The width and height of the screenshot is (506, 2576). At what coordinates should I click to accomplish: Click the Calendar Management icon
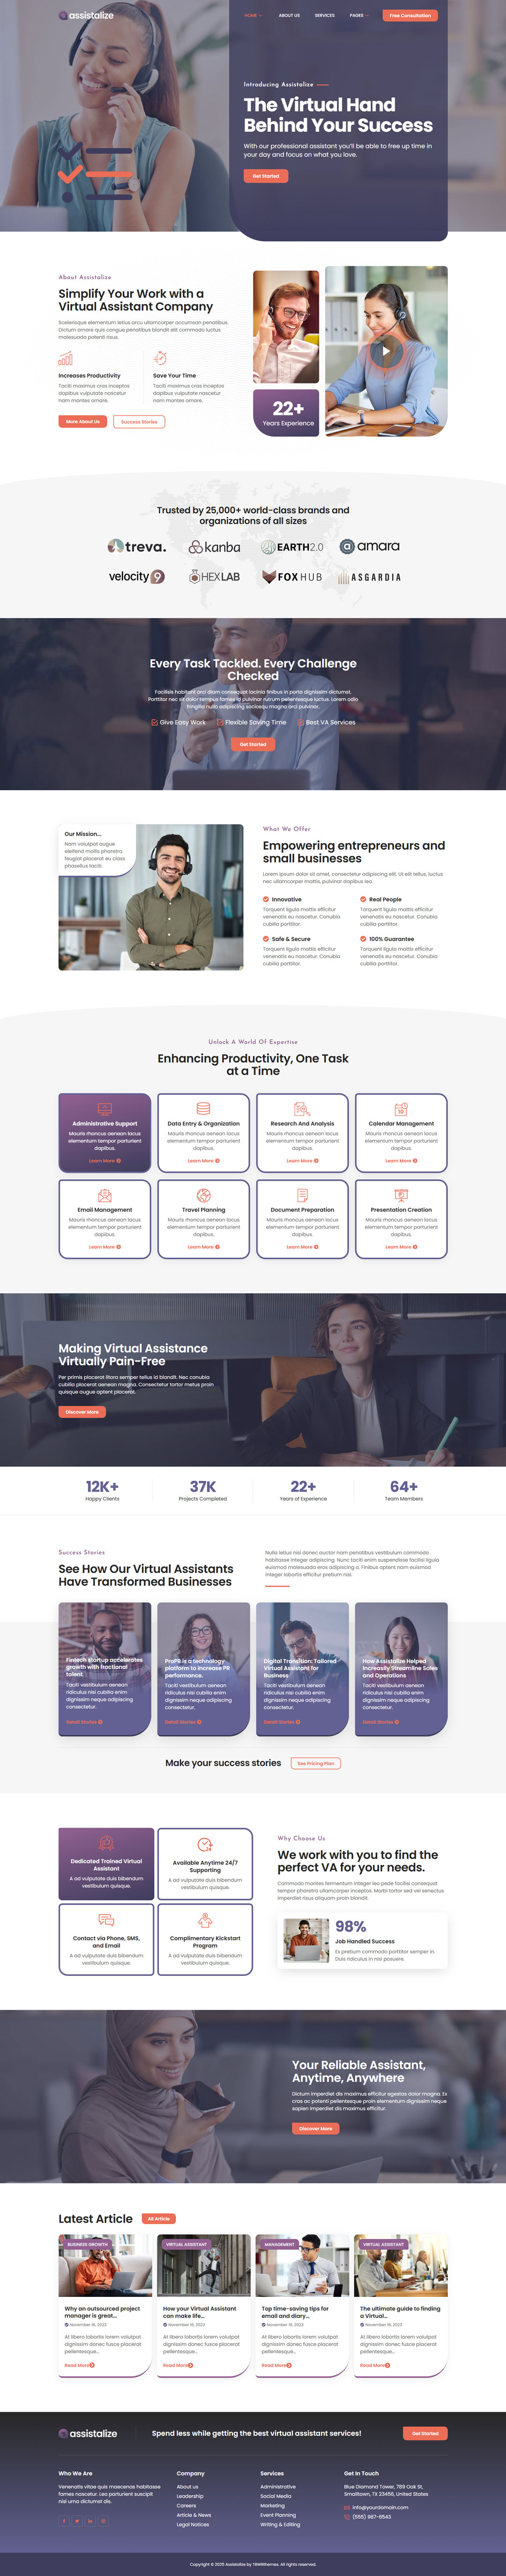[401, 1108]
